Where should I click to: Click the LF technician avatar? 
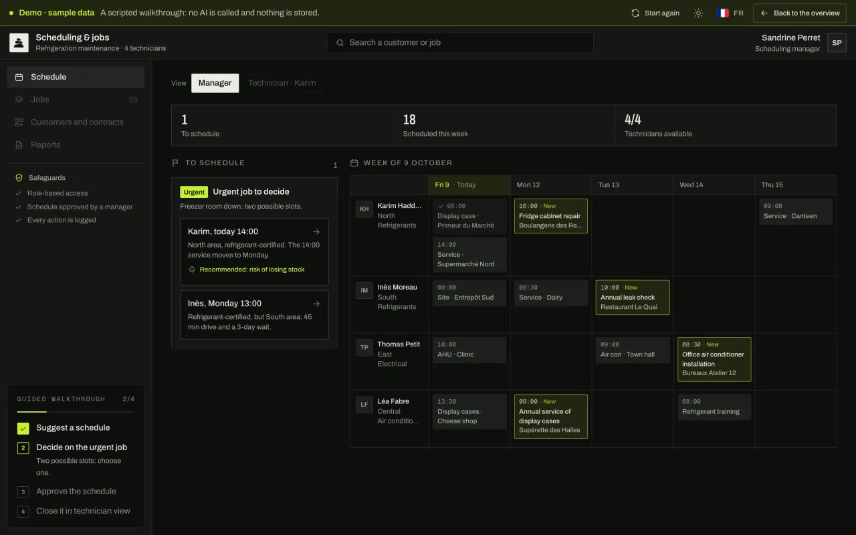[x=364, y=404]
